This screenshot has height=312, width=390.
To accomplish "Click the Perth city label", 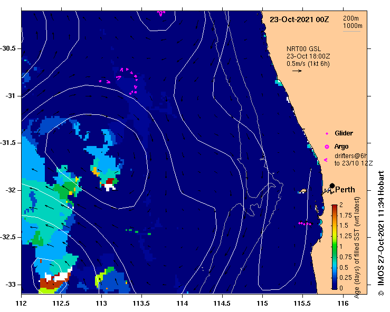I will (345, 190).
